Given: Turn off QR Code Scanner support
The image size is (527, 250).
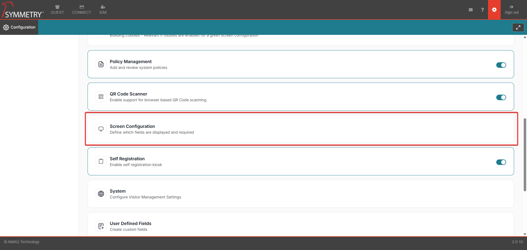Looking at the screenshot, I should [x=501, y=97].
